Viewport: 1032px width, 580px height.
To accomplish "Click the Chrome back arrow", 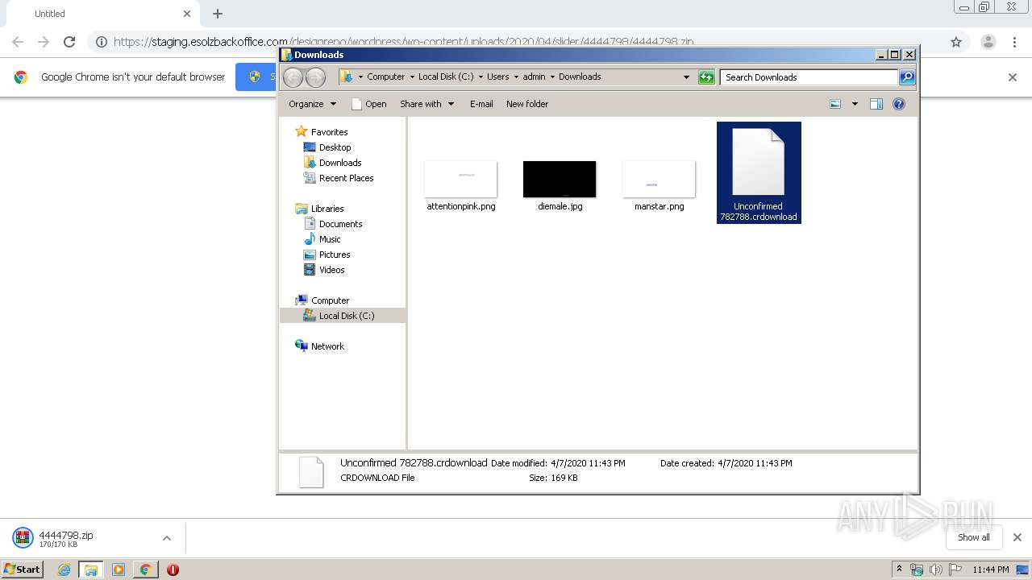I will pos(18,42).
